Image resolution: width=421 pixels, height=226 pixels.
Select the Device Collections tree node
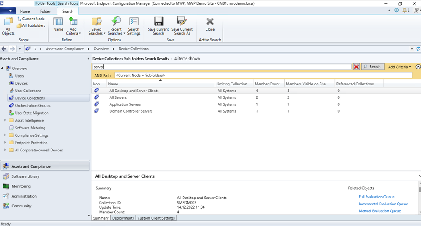(49, 98)
